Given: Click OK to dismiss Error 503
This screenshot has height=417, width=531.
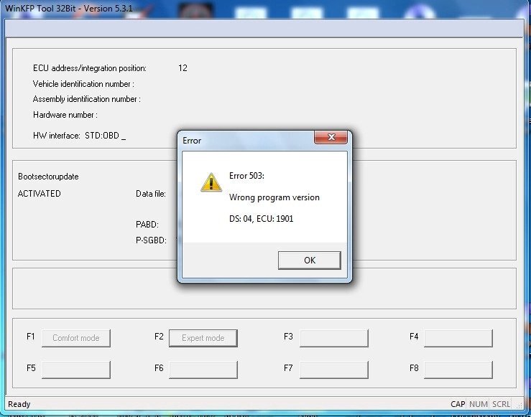Looking at the screenshot, I should (x=309, y=260).
